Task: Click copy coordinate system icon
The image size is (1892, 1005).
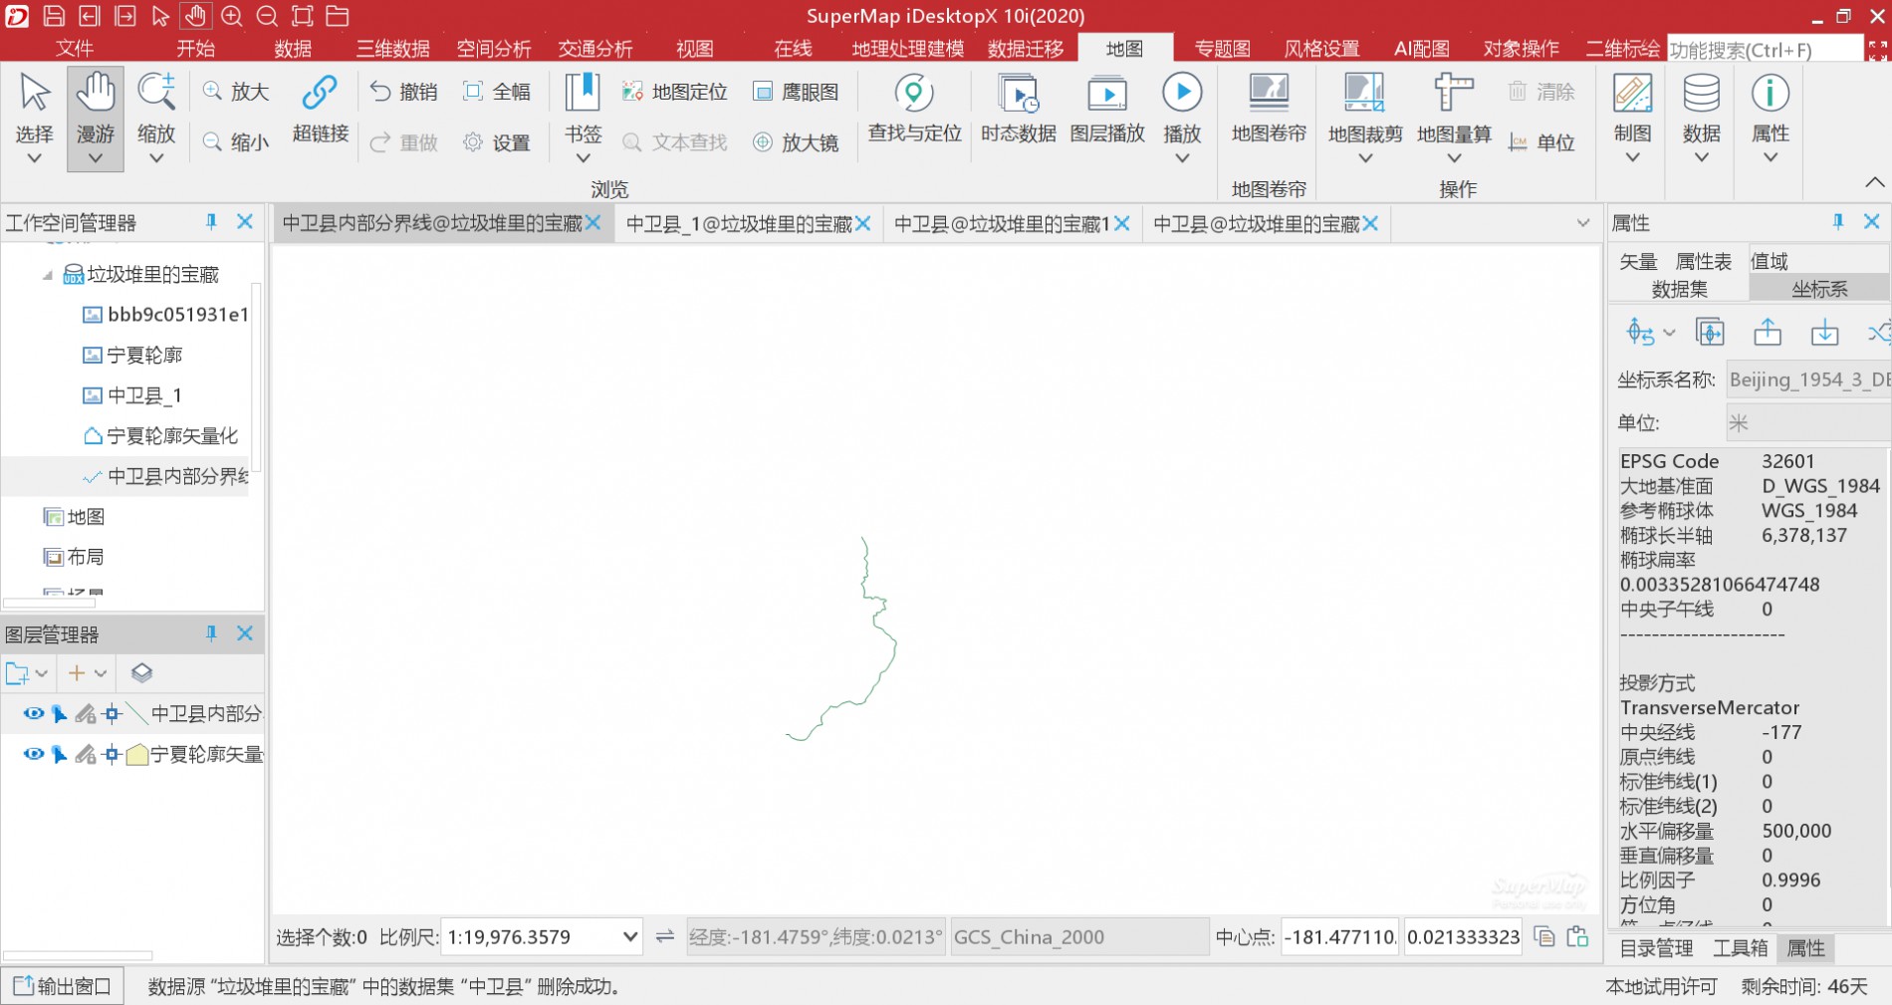Action: [x=1710, y=332]
